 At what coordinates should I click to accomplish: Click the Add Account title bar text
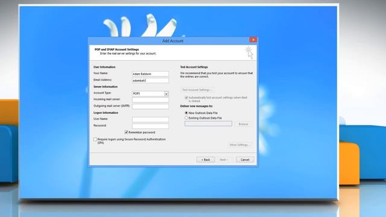tap(172, 41)
